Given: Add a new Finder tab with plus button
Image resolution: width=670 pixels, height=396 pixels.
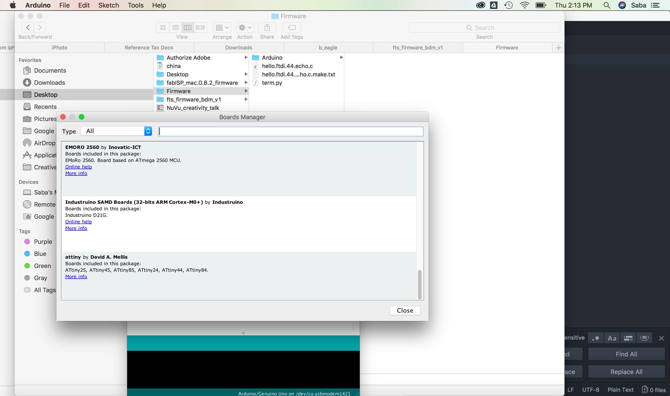Looking at the screenshot, I should point(558,47).
